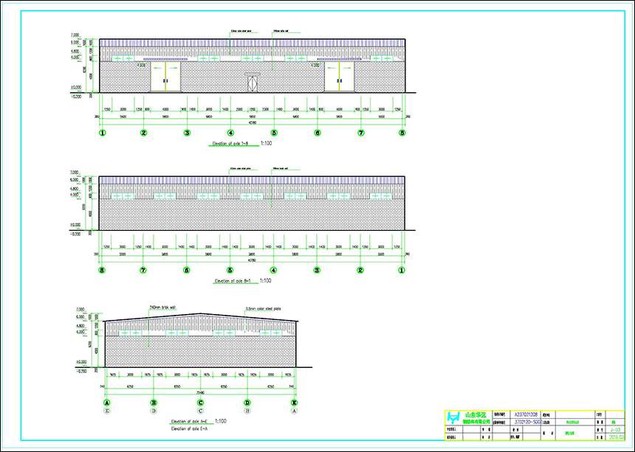Click grid bubble 5 under the top elevation
This screenshot has height=452, width=635.
[x=273, y=133]
